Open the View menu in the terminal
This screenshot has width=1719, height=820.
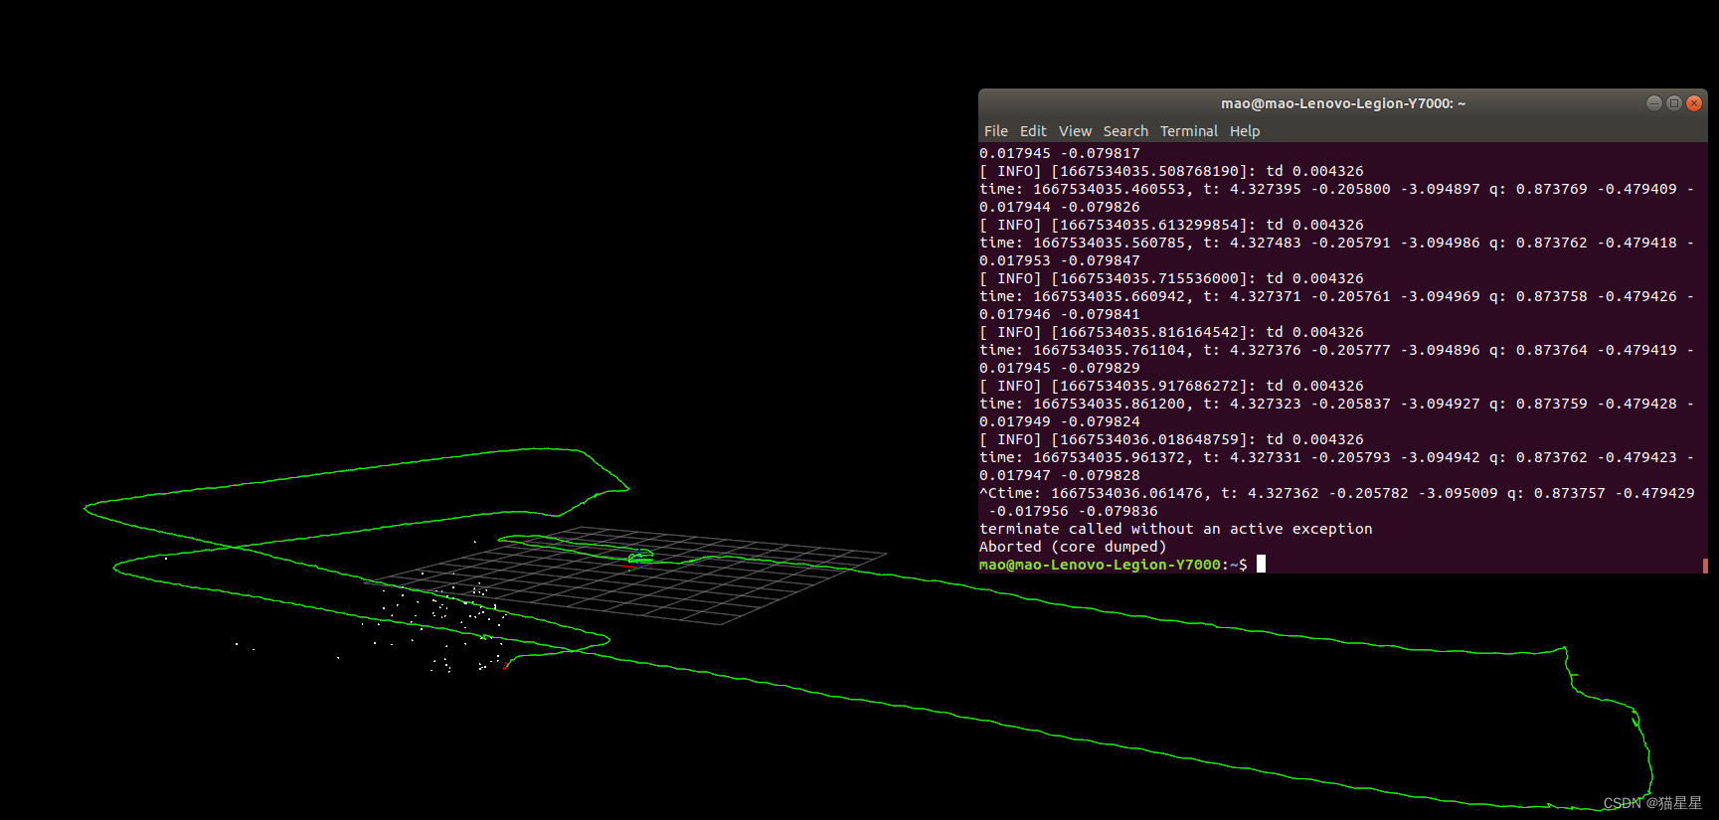click(x=1075, y=131)
